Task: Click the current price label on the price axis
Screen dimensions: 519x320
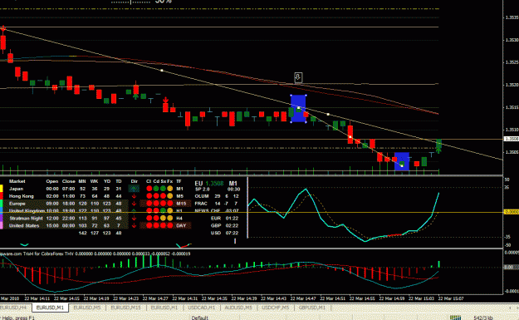Action: pos(512,139)
